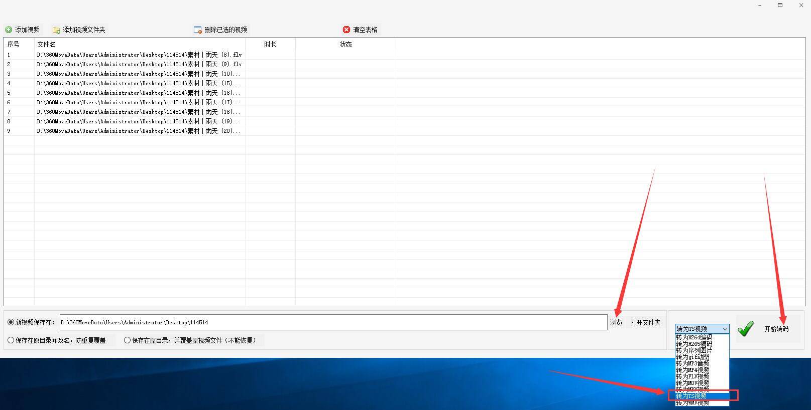The width and height of the screenshot is (811, 410).
Task: Select row 3 file 雨天 (10)
Action: (x=139, y=74)
